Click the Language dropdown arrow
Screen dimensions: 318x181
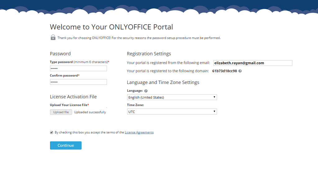coord(214,97)
